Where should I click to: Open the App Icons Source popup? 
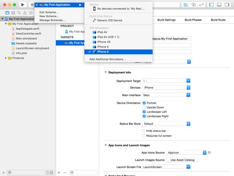186,153
